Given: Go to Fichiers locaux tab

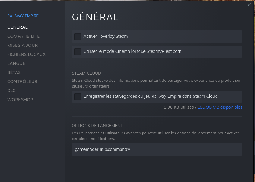Looking at the screenshot, I should coord(27,54).
